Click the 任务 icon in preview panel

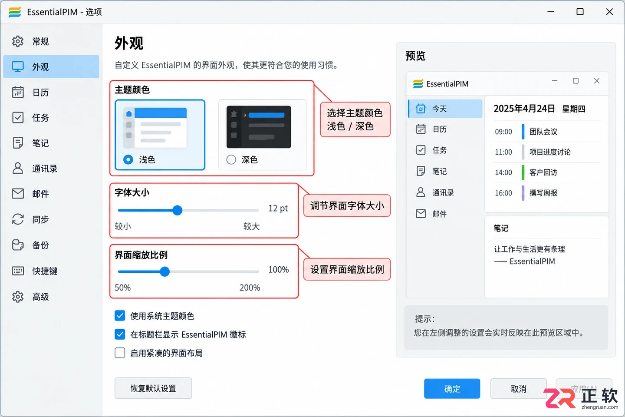point(421,150)
